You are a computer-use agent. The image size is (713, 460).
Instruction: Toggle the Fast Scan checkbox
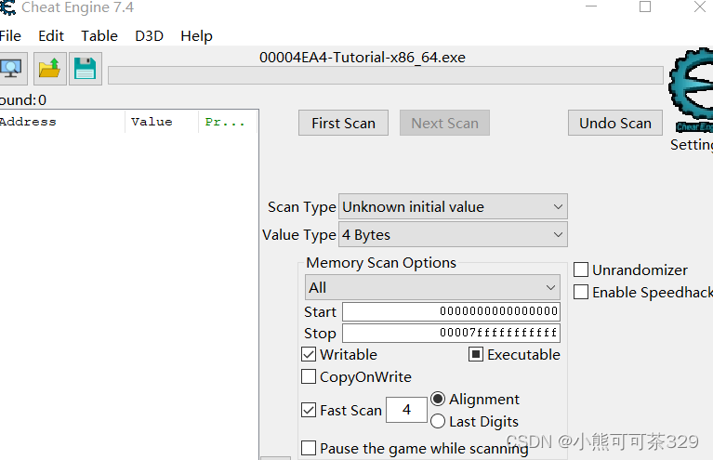pyautogui.click(x=309, y=410)
